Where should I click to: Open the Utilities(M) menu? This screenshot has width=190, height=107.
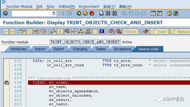coord(67,7)
